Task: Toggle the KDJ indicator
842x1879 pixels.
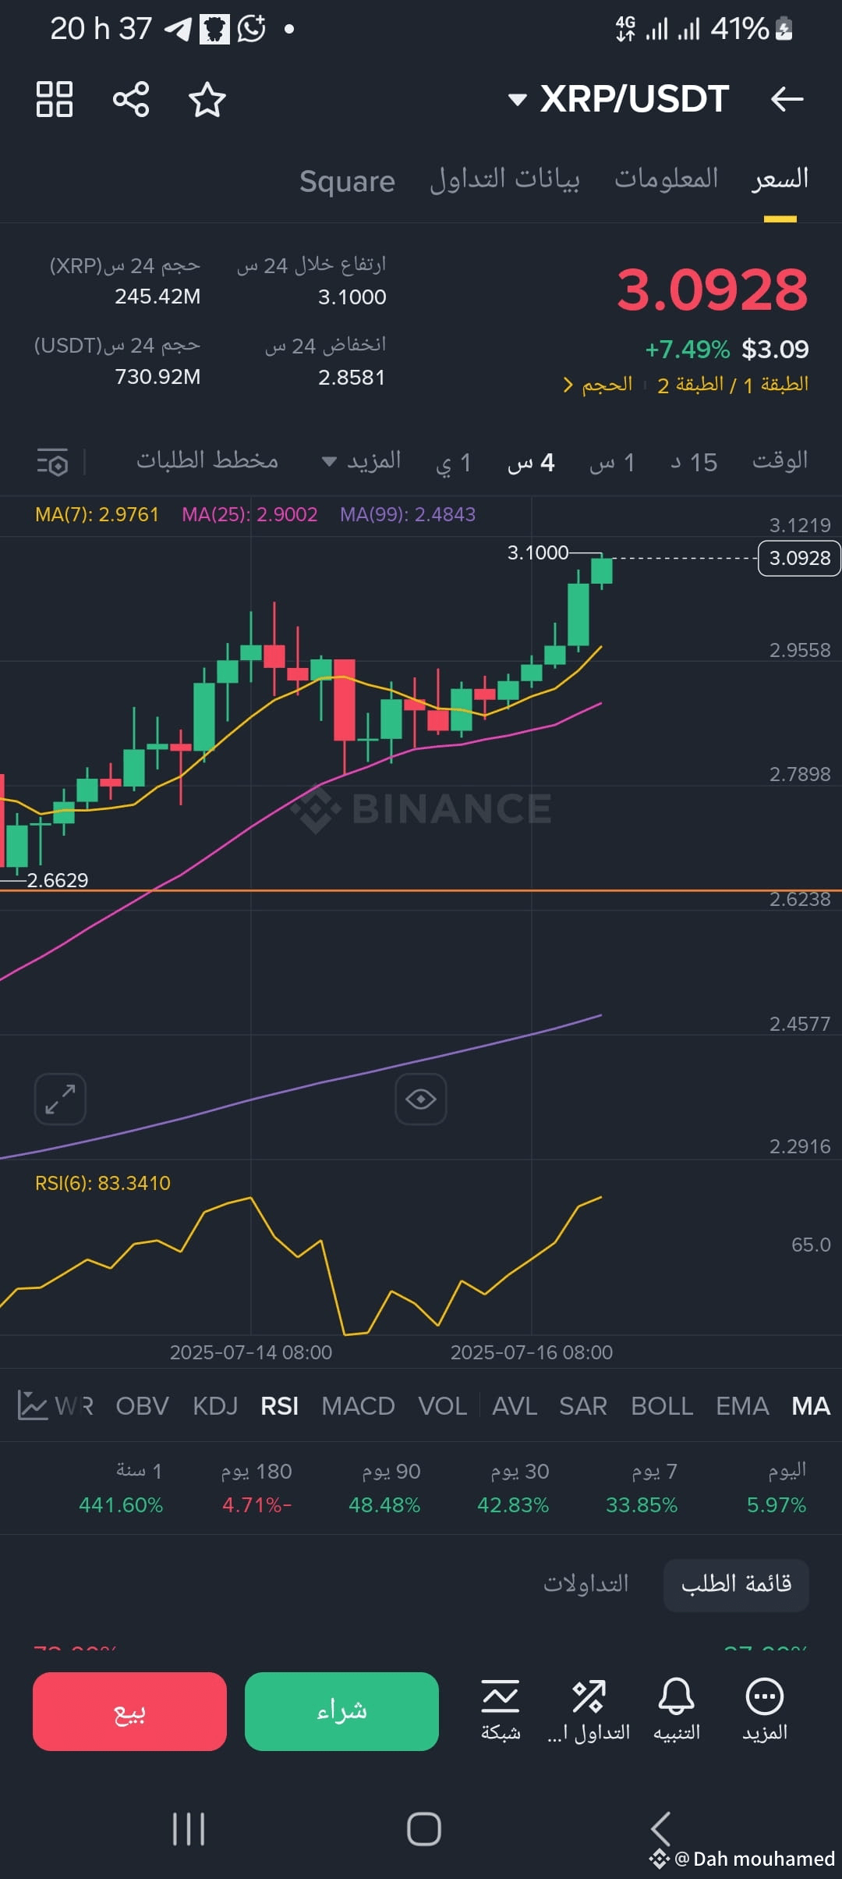Action: pyautogui.click(x=215, y=1406)
